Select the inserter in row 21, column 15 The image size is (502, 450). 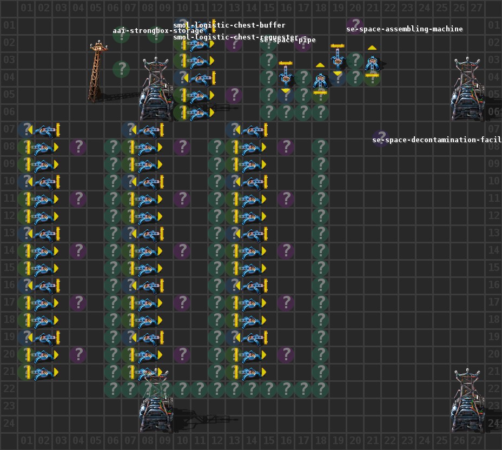[x=252, y=372]
